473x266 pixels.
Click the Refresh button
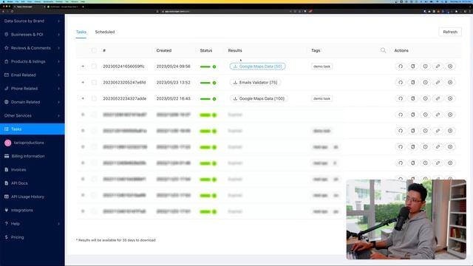pos(450,32)
